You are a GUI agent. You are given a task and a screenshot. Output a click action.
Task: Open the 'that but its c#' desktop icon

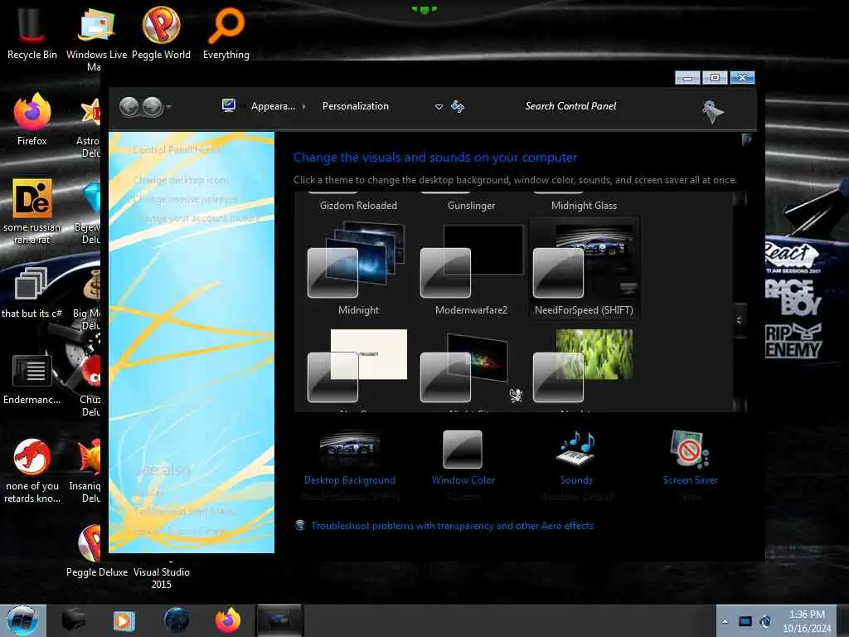32,293
